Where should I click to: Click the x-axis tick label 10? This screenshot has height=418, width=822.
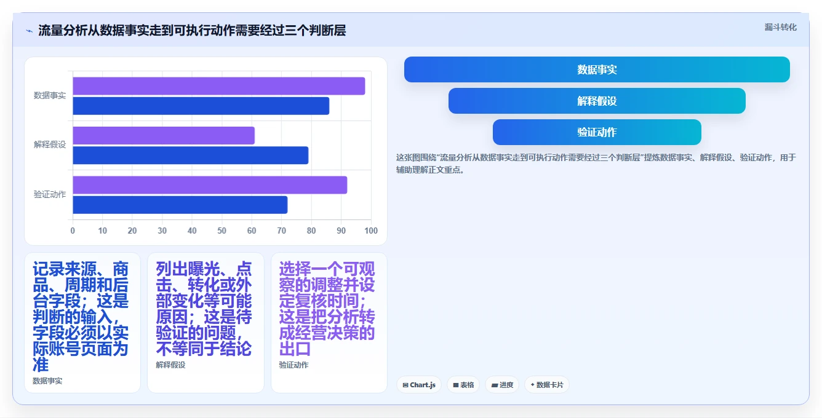pos(103,231)
